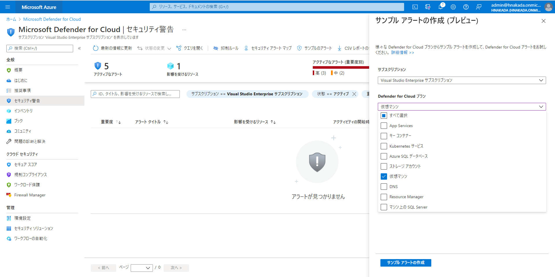Remove the 状態 == アクティブ filter
555x277 pixels.
tap(354, 94)
